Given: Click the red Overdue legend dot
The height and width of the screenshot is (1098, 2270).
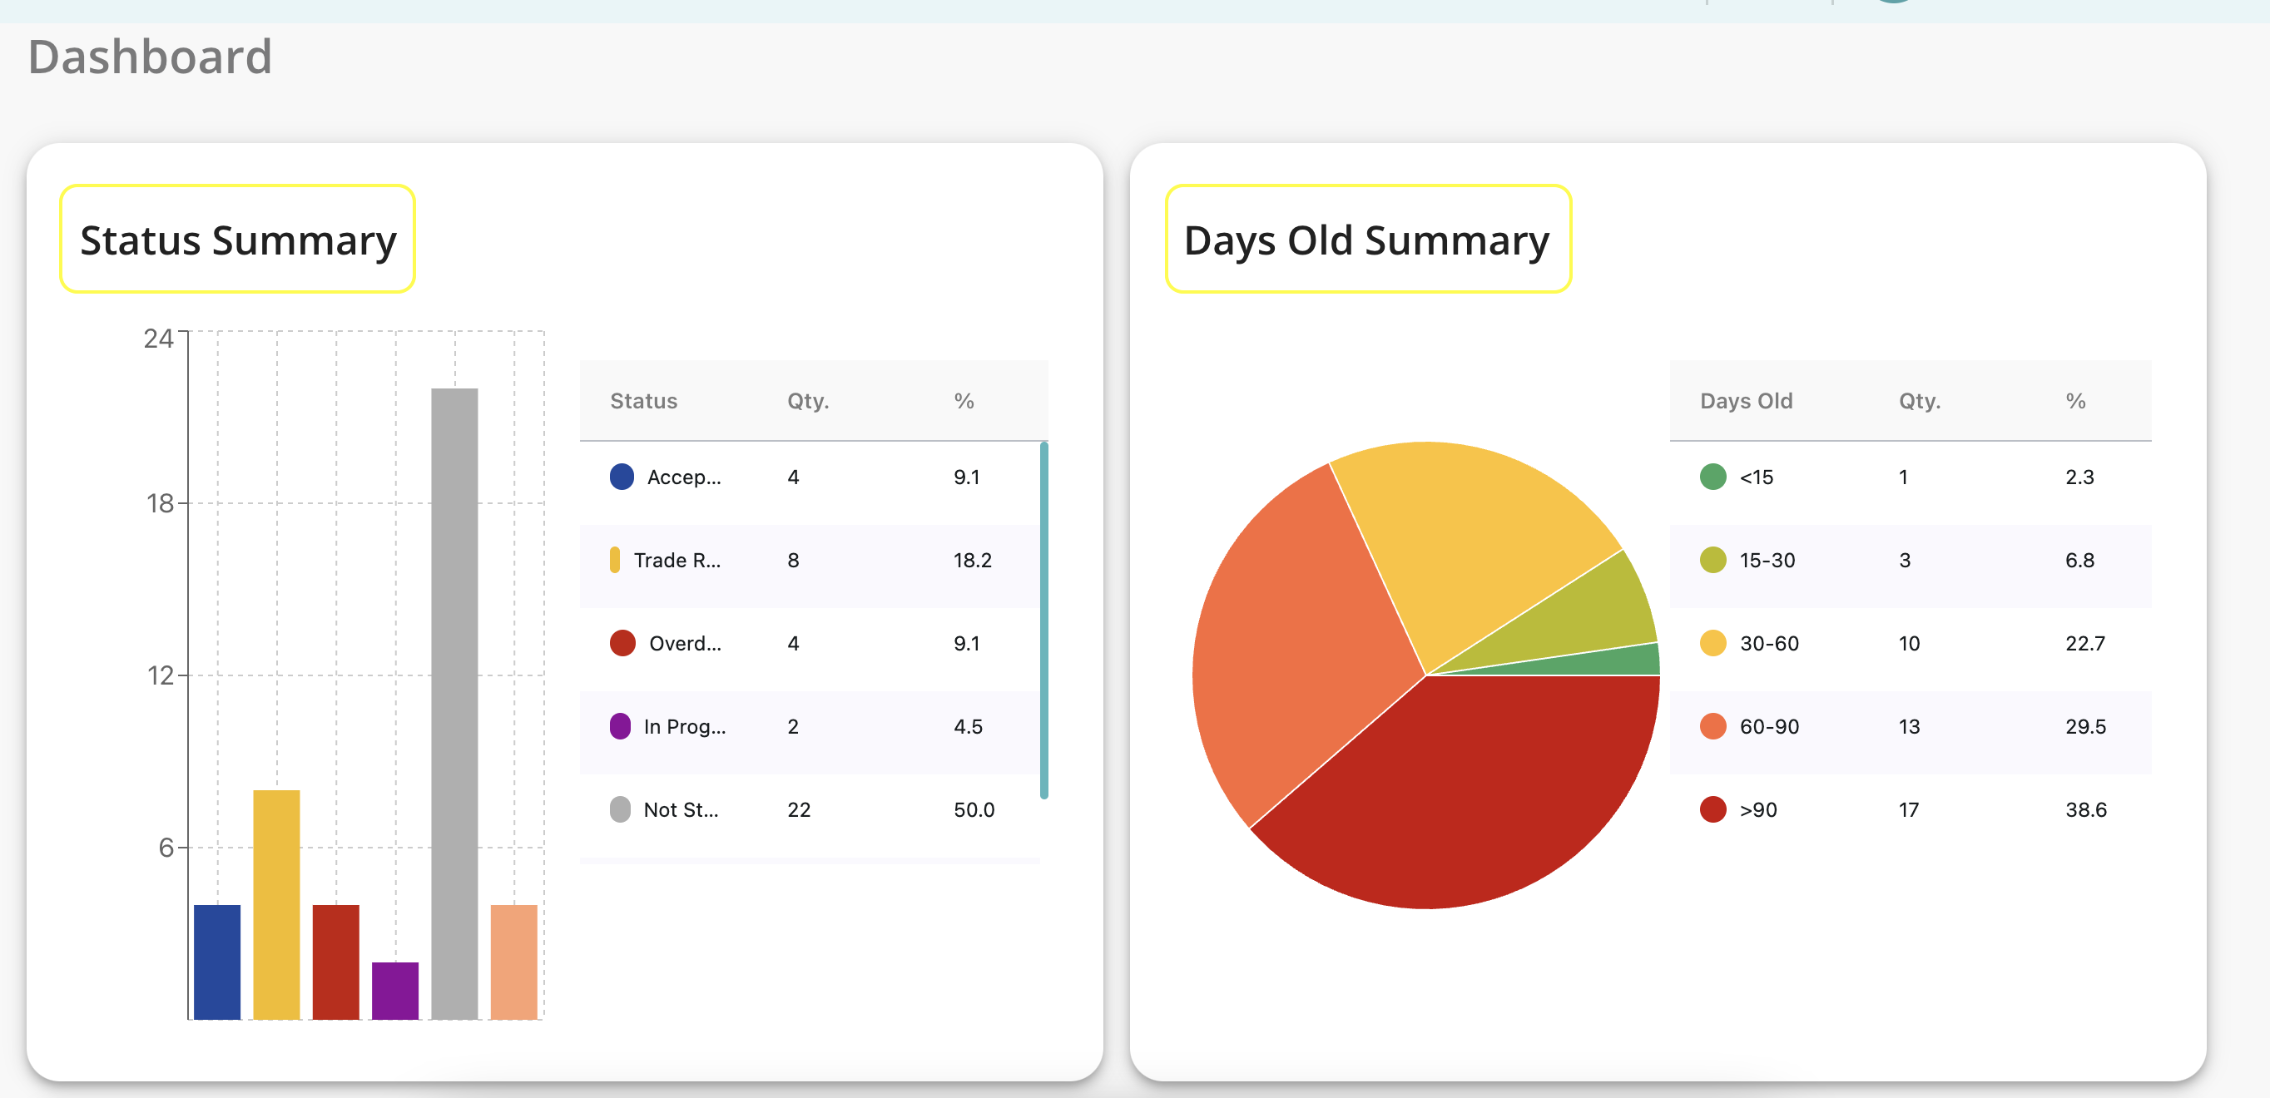Looking at the screenshot, I should [622, 642].
